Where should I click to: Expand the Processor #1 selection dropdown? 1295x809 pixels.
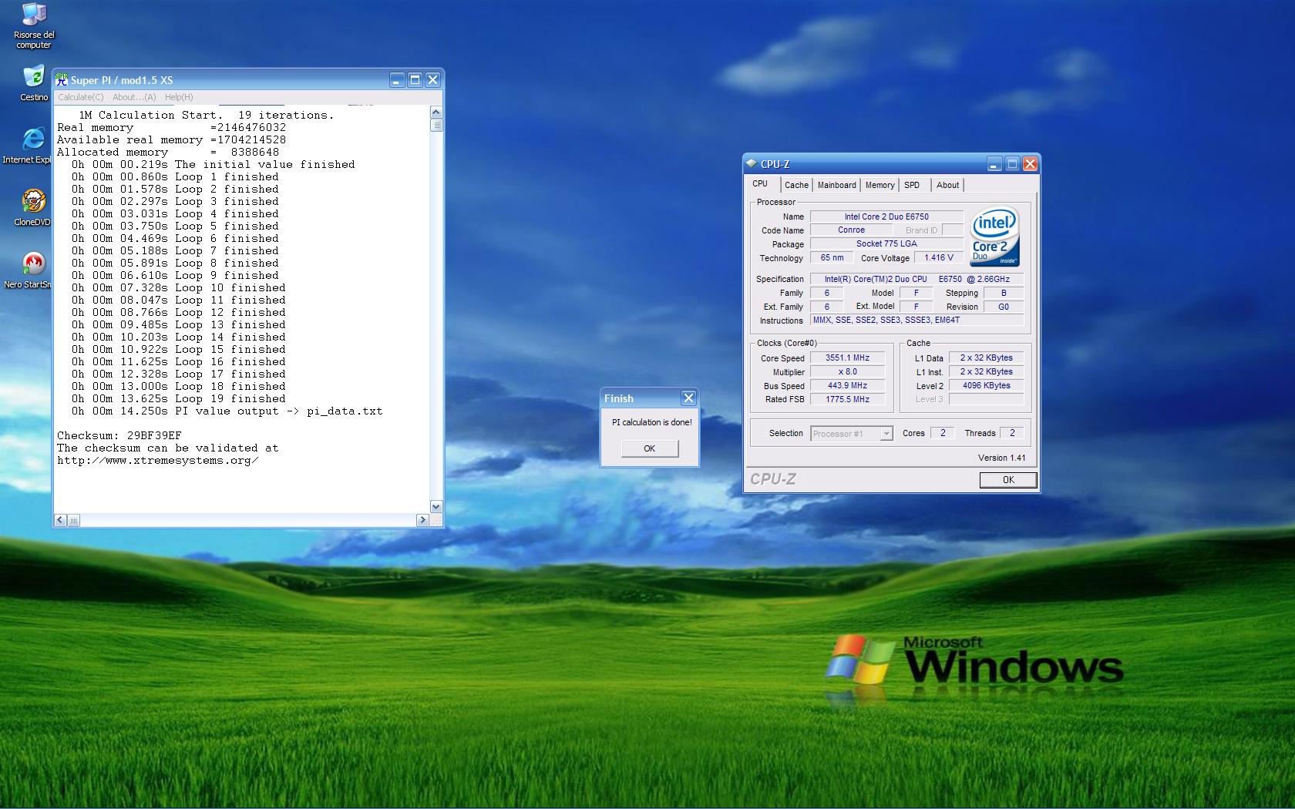886,434
